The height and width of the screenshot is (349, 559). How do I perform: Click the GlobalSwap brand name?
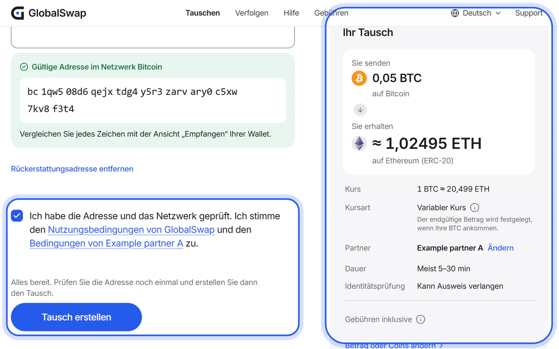coord(57,13)
